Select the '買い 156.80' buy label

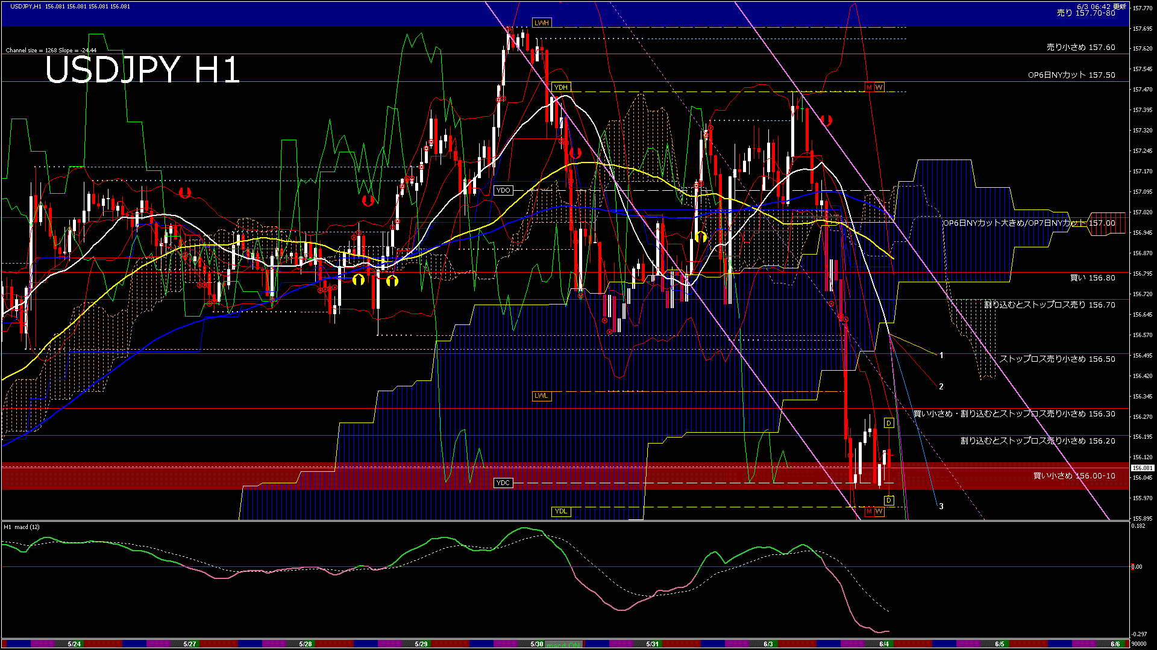tap(1093, 277)
